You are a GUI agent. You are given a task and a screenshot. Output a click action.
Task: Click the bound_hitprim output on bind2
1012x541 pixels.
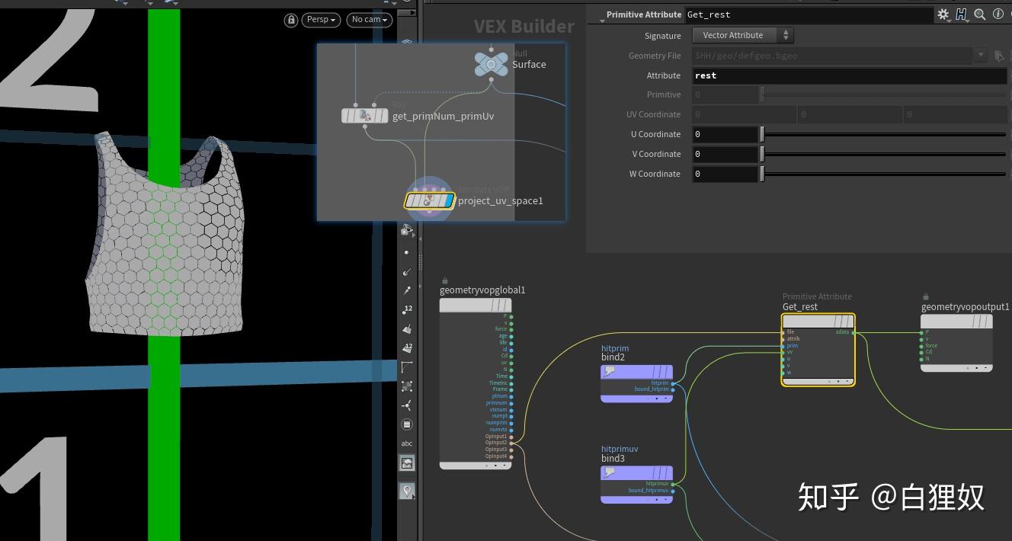coord(672,389)
